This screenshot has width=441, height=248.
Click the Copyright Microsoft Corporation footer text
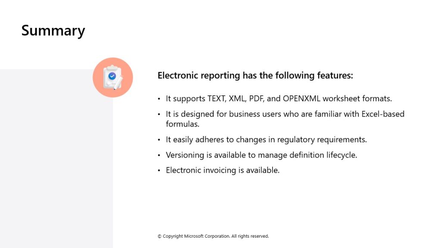coord(213,236)
